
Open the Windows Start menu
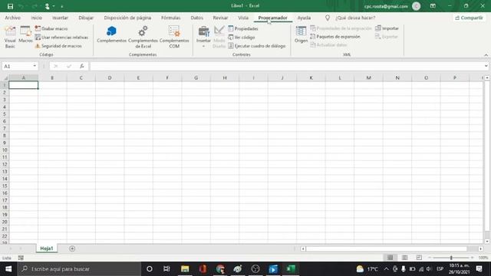(8, 269)
